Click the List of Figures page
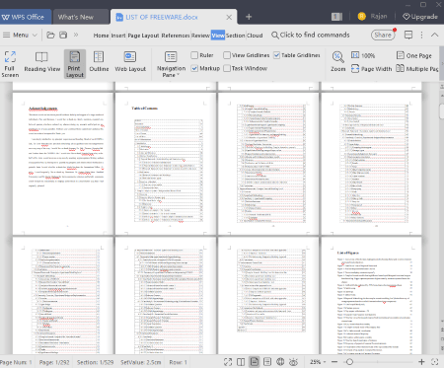The image size is (444, 368). click(x=371, y=296)
